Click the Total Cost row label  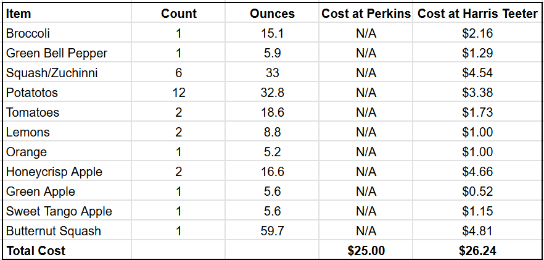pos(36,251)
